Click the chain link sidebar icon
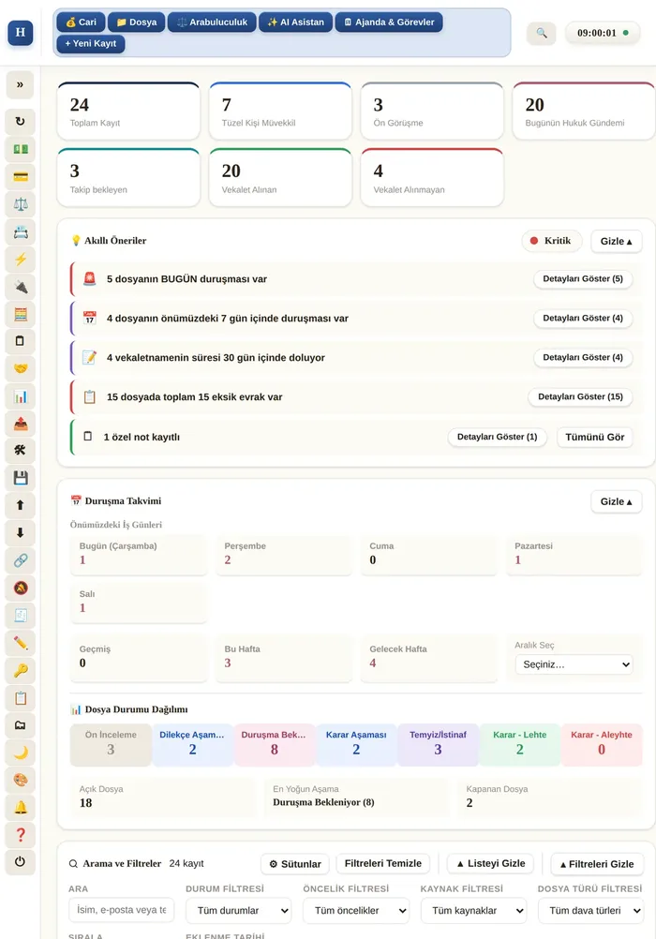656x939 pixels. (x=21, y=560)
